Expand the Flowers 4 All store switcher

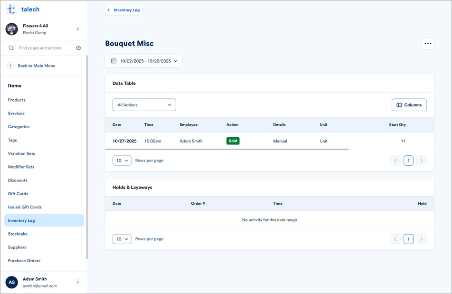[77, 29]
